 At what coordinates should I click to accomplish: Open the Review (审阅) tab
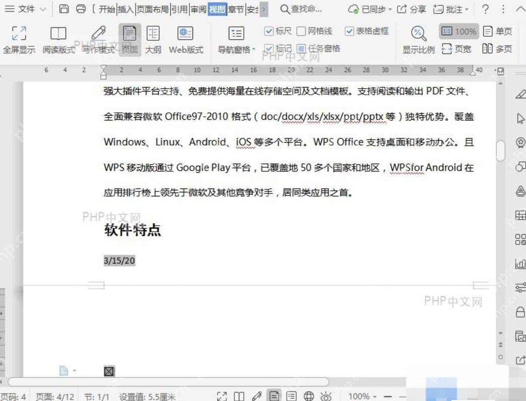coord(198,10)
